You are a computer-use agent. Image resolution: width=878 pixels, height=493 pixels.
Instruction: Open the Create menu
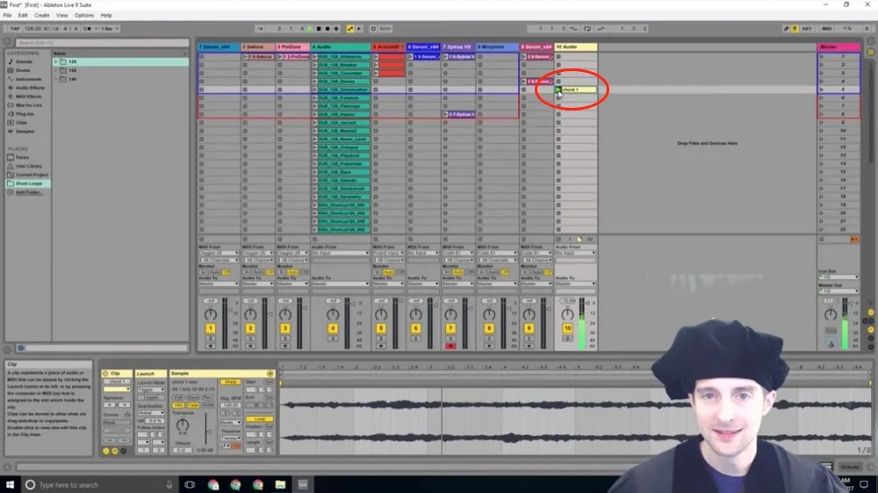[42, 15]
